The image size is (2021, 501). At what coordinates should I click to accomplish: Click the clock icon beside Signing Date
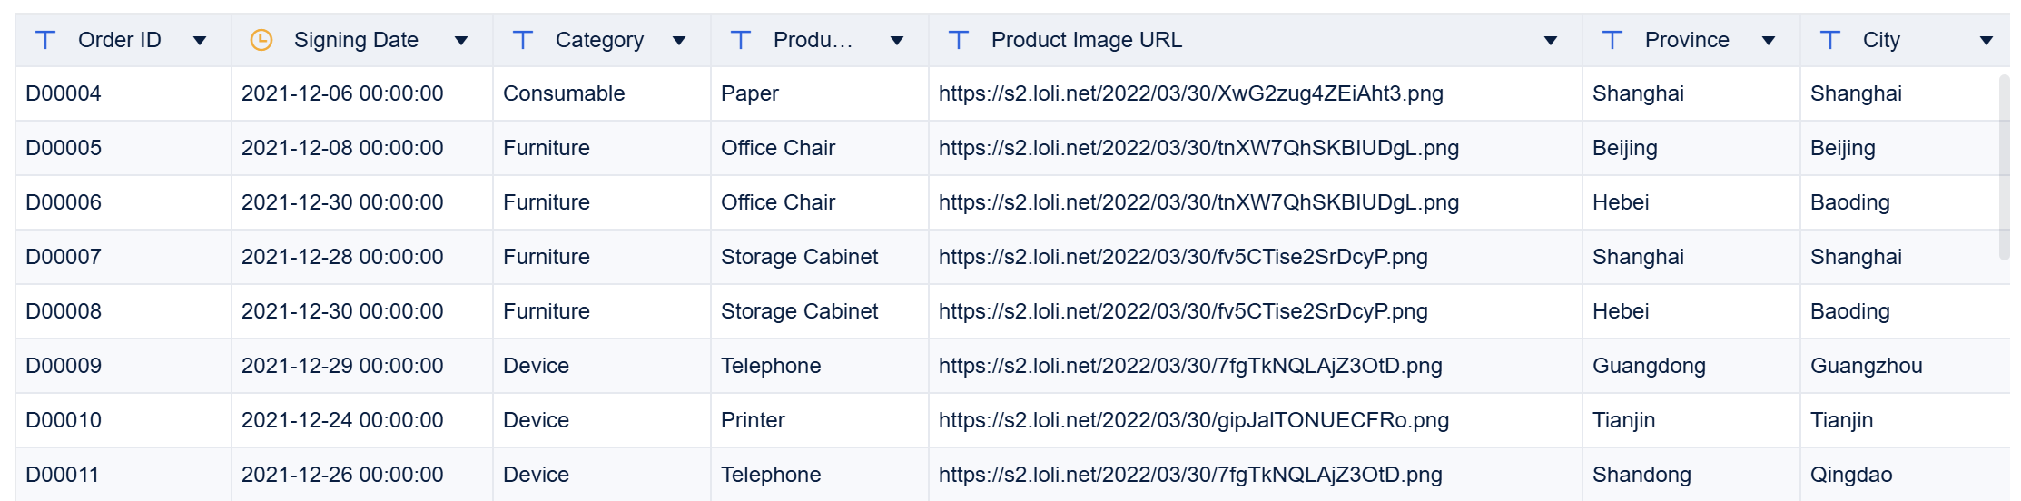261,40
